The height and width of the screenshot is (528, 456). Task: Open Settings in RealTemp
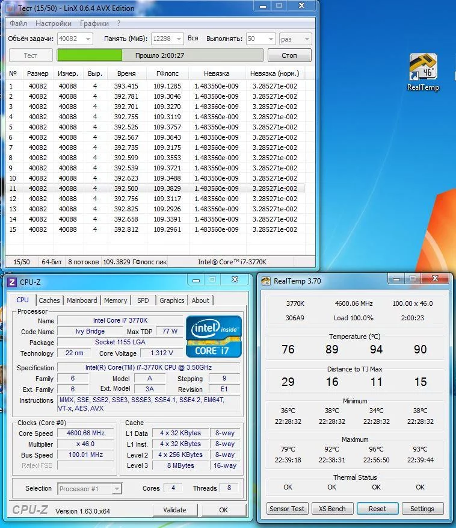pyautogui.click(x=422, y=509)
